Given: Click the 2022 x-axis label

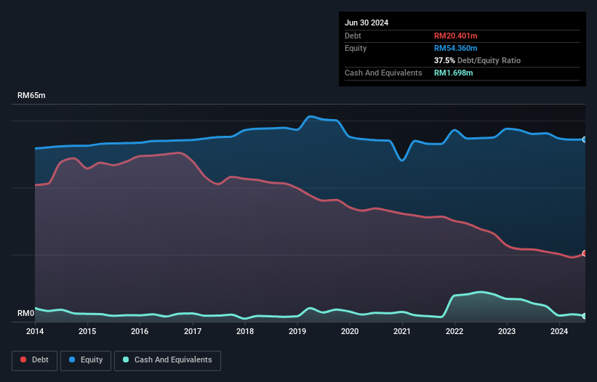Looking at the screenshot, I should click(454, 331).
